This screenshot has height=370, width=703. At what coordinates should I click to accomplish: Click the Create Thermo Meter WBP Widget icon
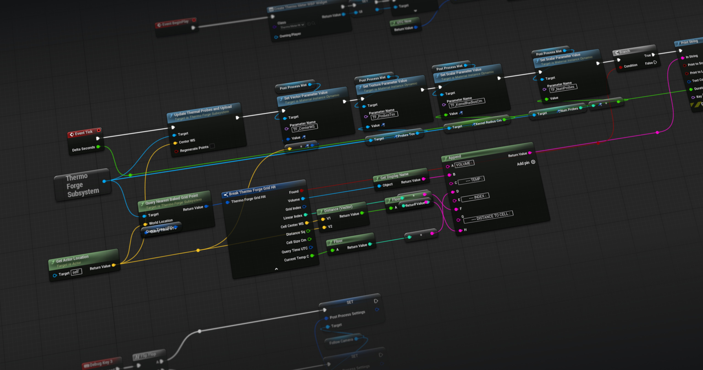click(x=271, y=9)
